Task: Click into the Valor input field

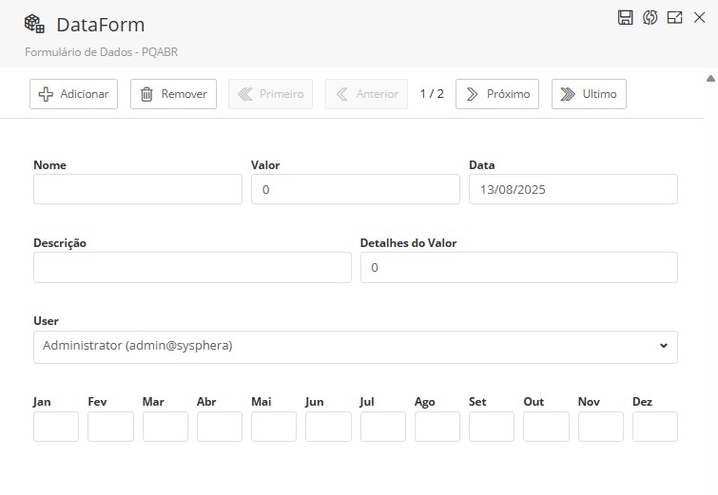Action: pos(355,189)
